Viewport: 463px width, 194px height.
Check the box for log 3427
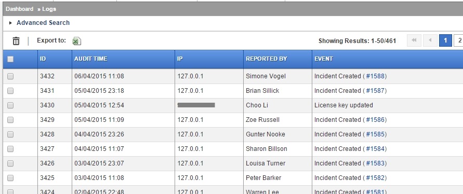click(10, 149)
